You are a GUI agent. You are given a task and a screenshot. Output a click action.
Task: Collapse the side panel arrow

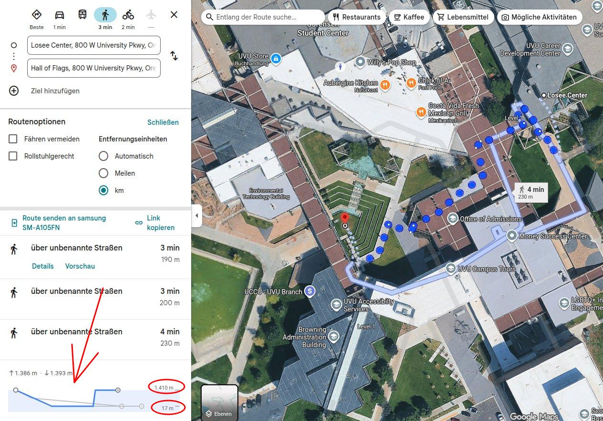pyautogui.click(x=196, y=216)
